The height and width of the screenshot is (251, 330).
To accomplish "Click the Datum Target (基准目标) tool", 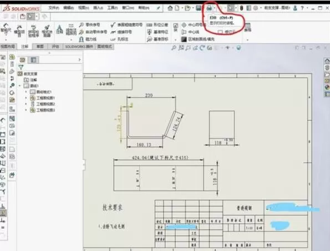I will pyautogui.click(x=158, y=39).
